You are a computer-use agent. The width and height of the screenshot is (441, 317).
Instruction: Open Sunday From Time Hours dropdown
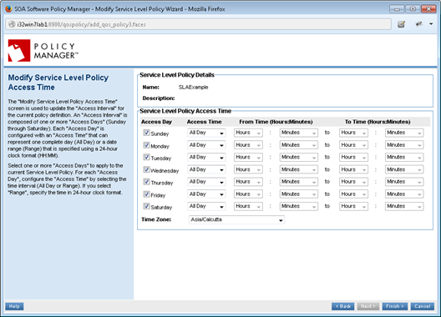(x=248, y=133)
